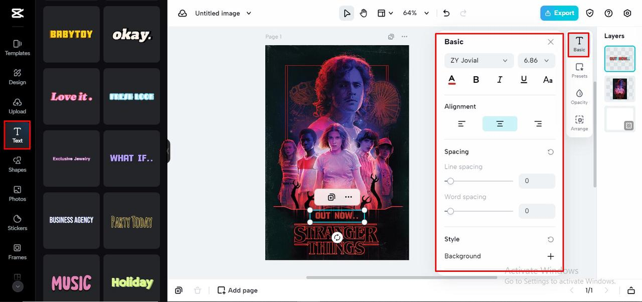Click the Export button
642x302 pixels.
[x=559, y=13]
